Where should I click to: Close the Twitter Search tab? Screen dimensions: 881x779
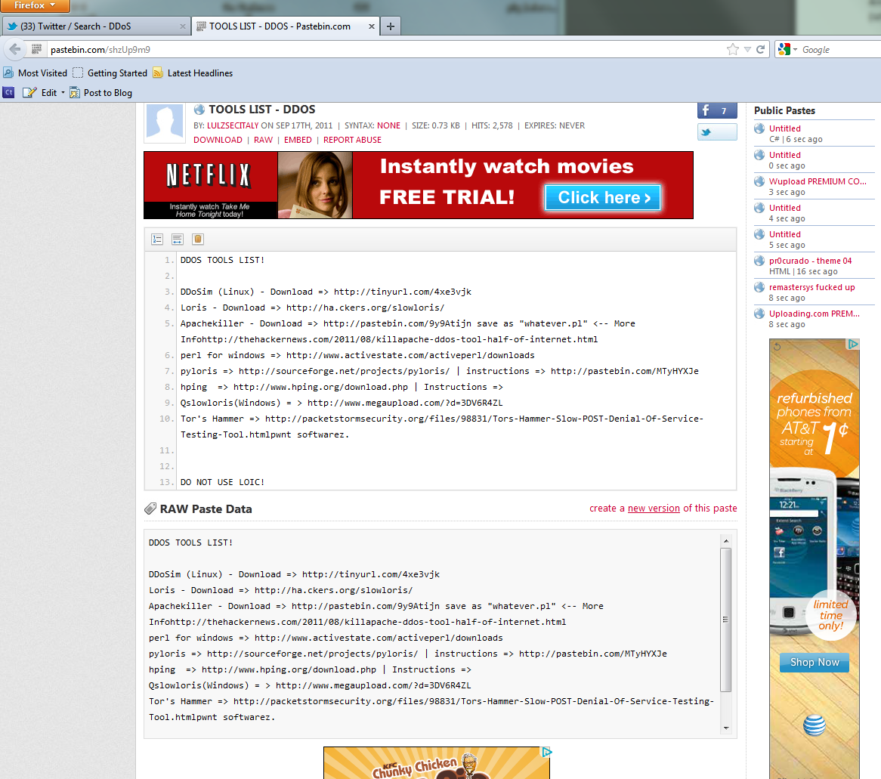pos(183,26)
